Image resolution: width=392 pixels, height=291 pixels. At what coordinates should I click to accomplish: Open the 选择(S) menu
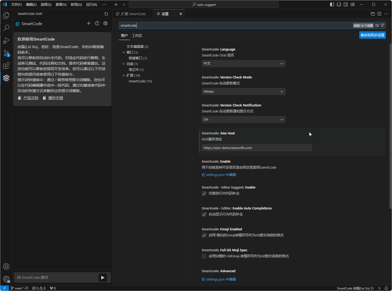46,5
